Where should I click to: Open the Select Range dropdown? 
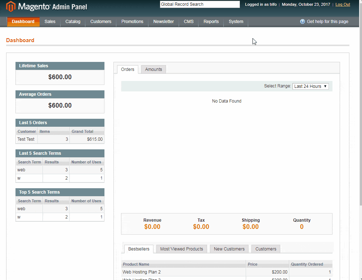click(x=310, y=86)
